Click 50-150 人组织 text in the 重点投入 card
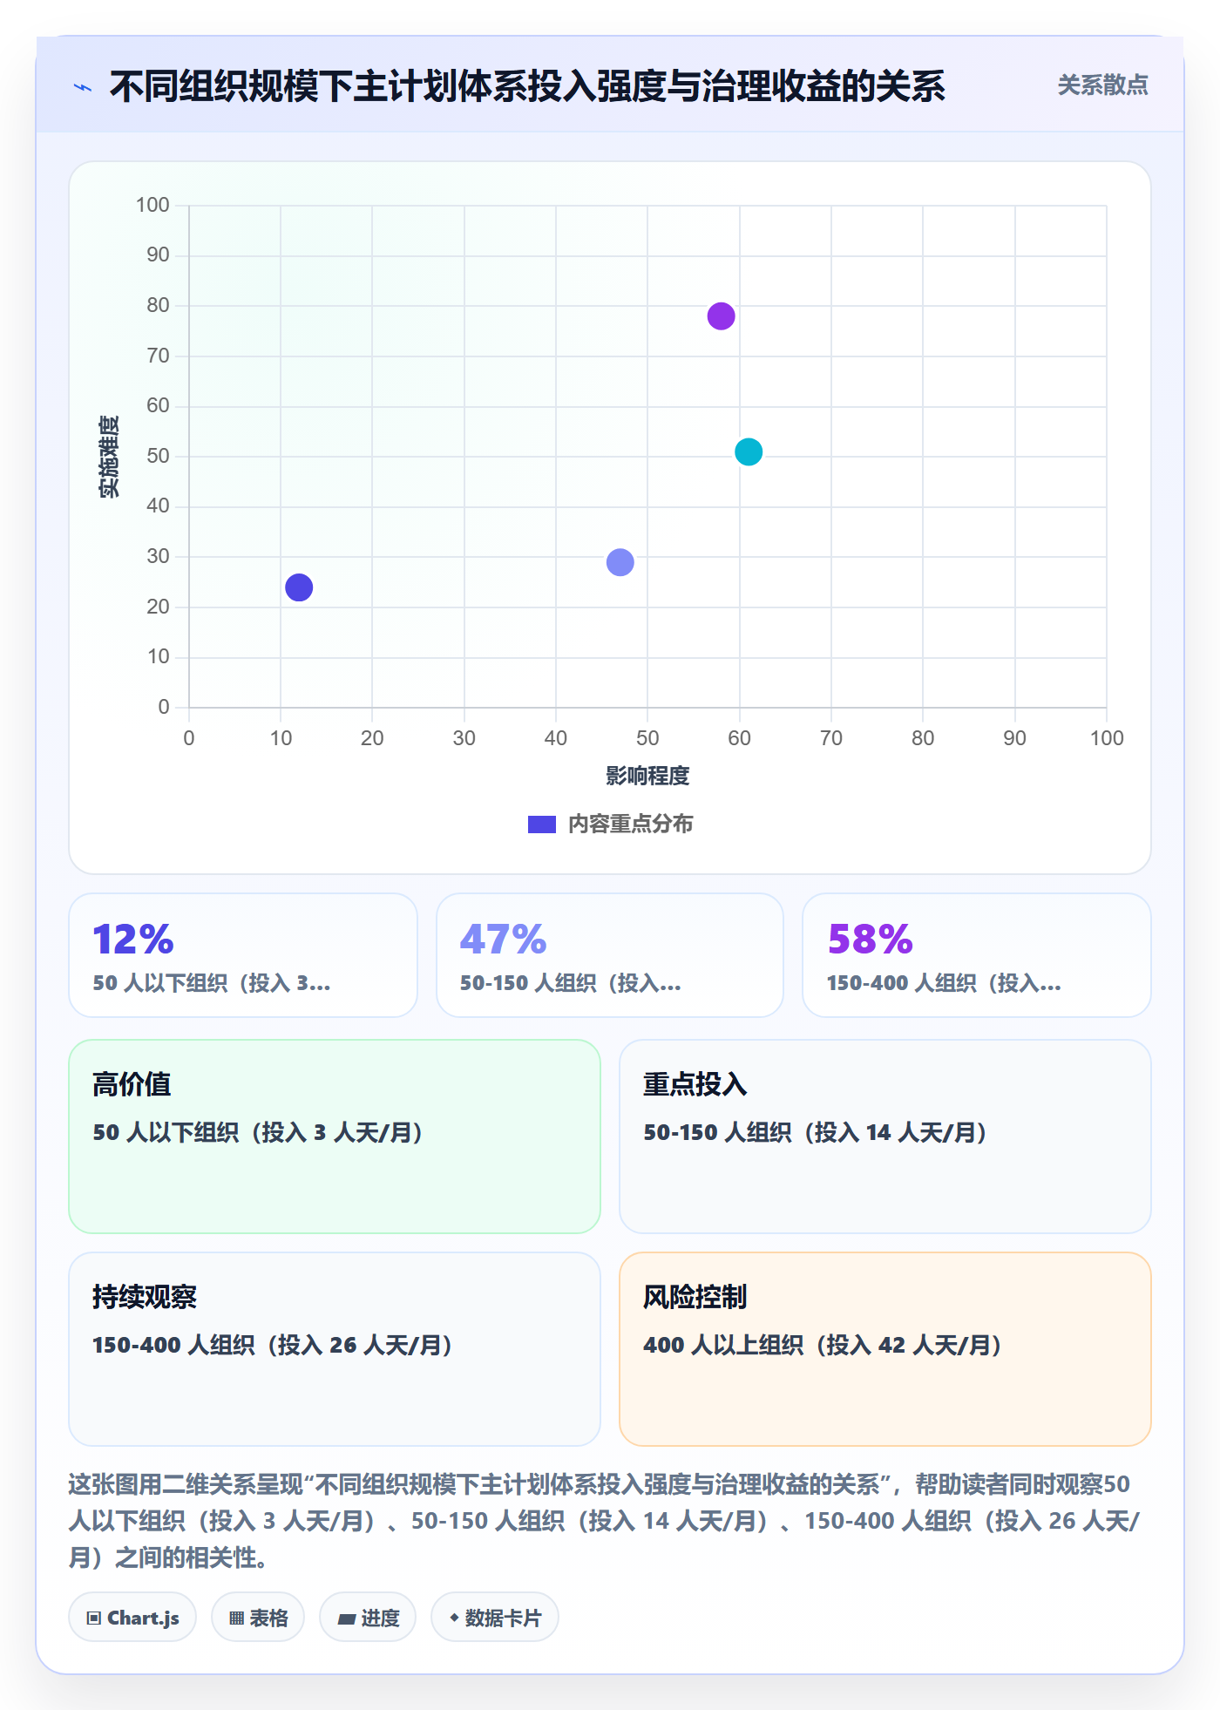The height and width of the screenshot is (1710, 1220). point(815,1132)
